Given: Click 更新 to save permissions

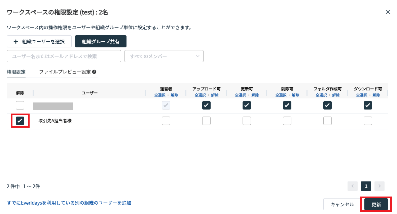Looking at the screenshot, I should pos(376,204).
